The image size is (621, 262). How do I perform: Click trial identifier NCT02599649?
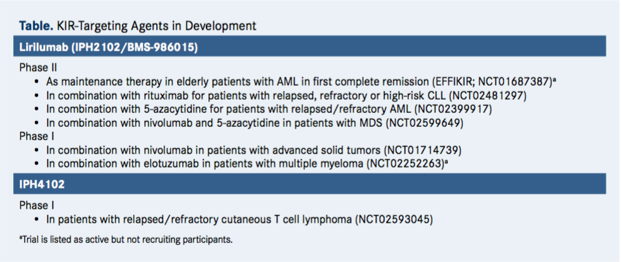(x=425, y=122)
